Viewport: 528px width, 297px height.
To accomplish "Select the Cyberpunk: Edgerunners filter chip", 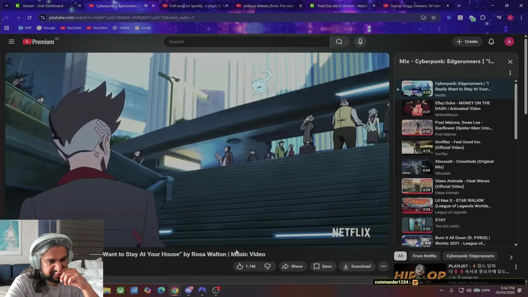I will click(470, 256).
